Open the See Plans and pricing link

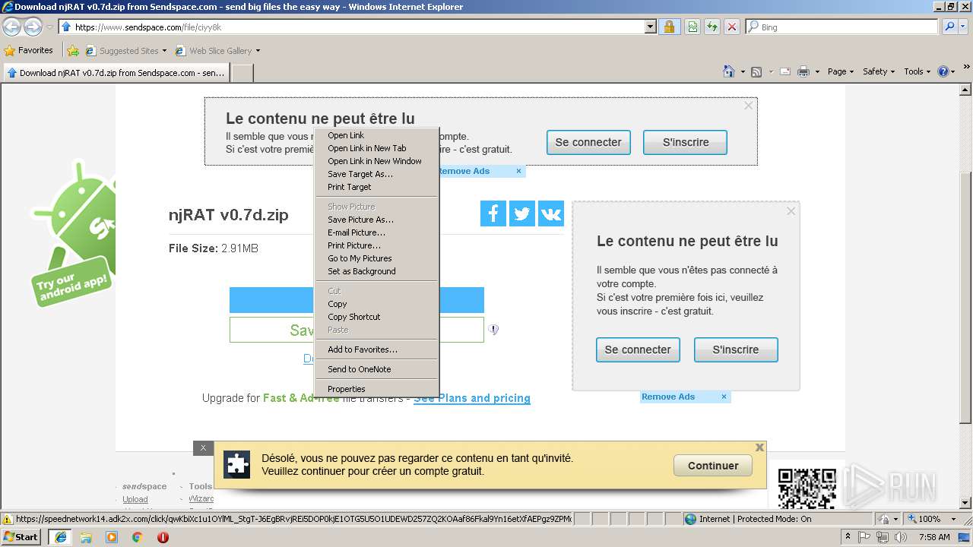tap(472, 398)
